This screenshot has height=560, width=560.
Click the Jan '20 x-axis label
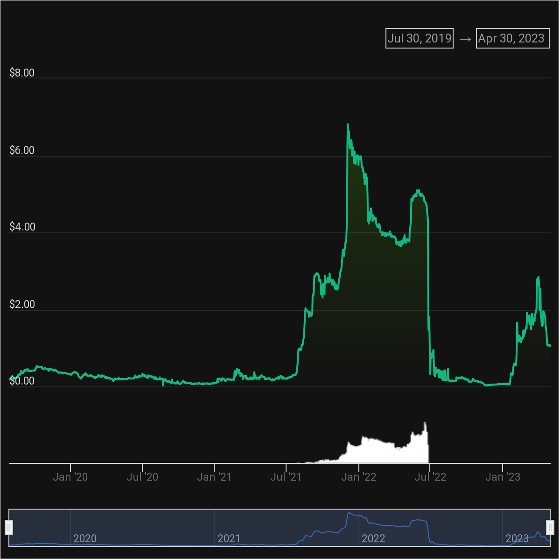click(x=70, y=476)
